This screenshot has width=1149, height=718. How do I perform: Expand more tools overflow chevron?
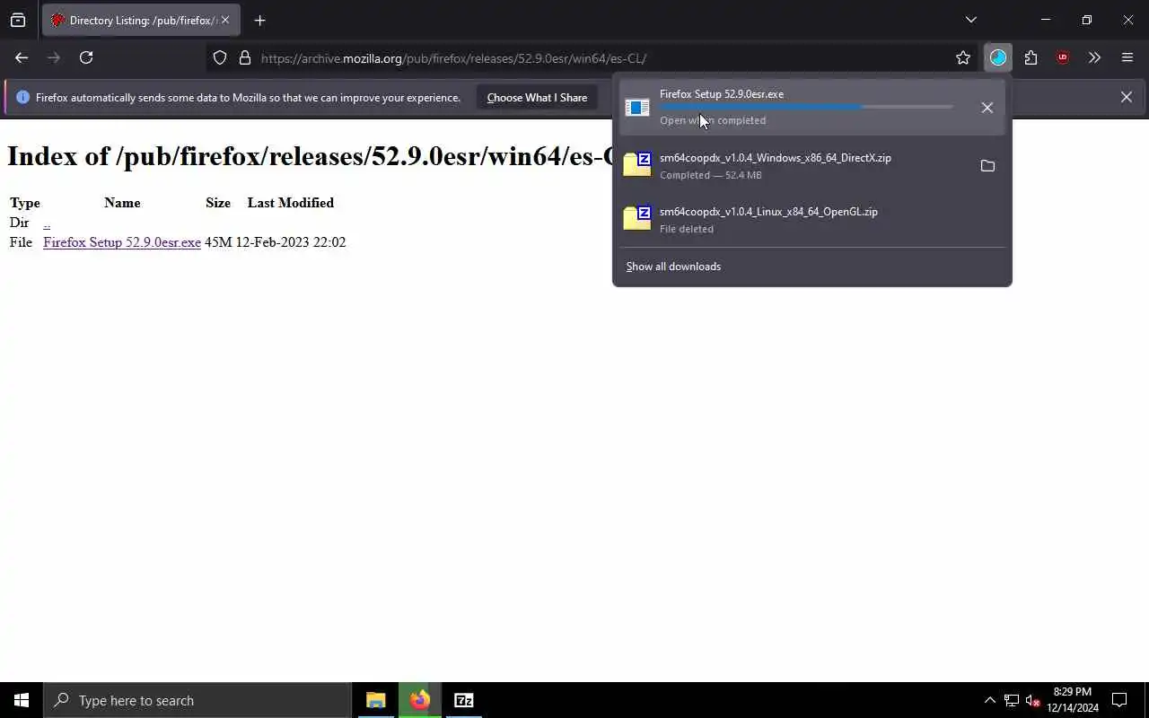pos(1094,58)
